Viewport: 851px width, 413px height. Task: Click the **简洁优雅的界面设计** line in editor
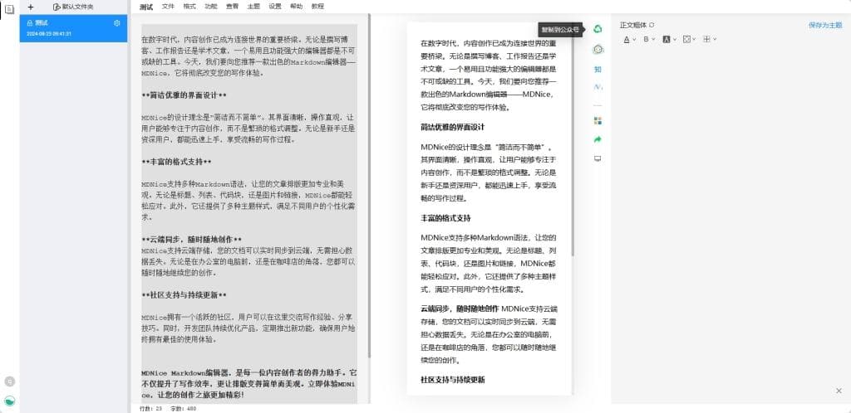coord(184,95)
